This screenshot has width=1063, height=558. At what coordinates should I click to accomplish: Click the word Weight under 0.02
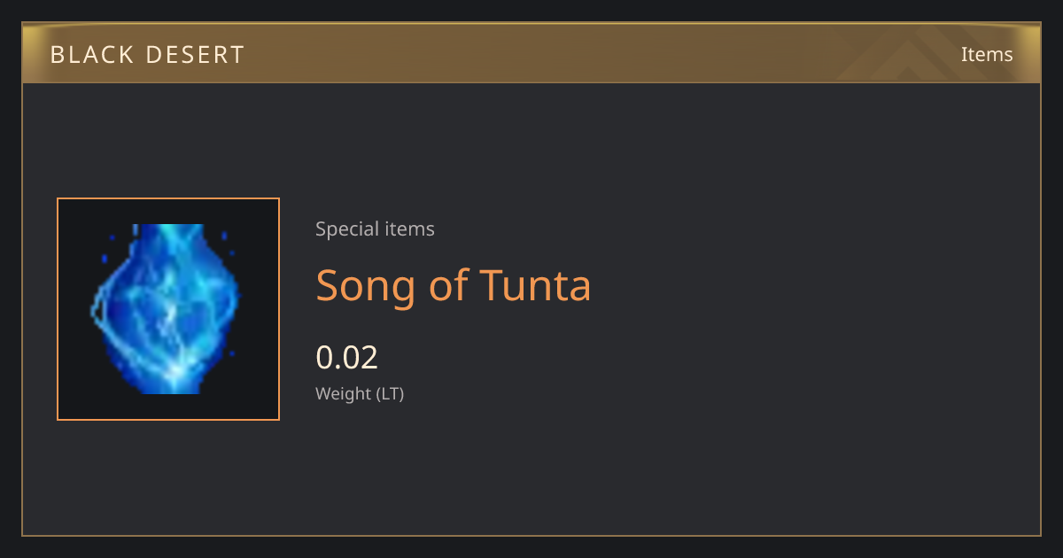click(x=344, y=393)
